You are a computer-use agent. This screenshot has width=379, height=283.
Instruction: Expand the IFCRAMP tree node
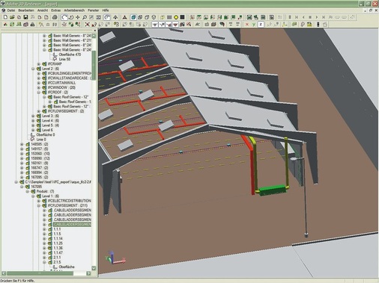(x=39, y=64)
